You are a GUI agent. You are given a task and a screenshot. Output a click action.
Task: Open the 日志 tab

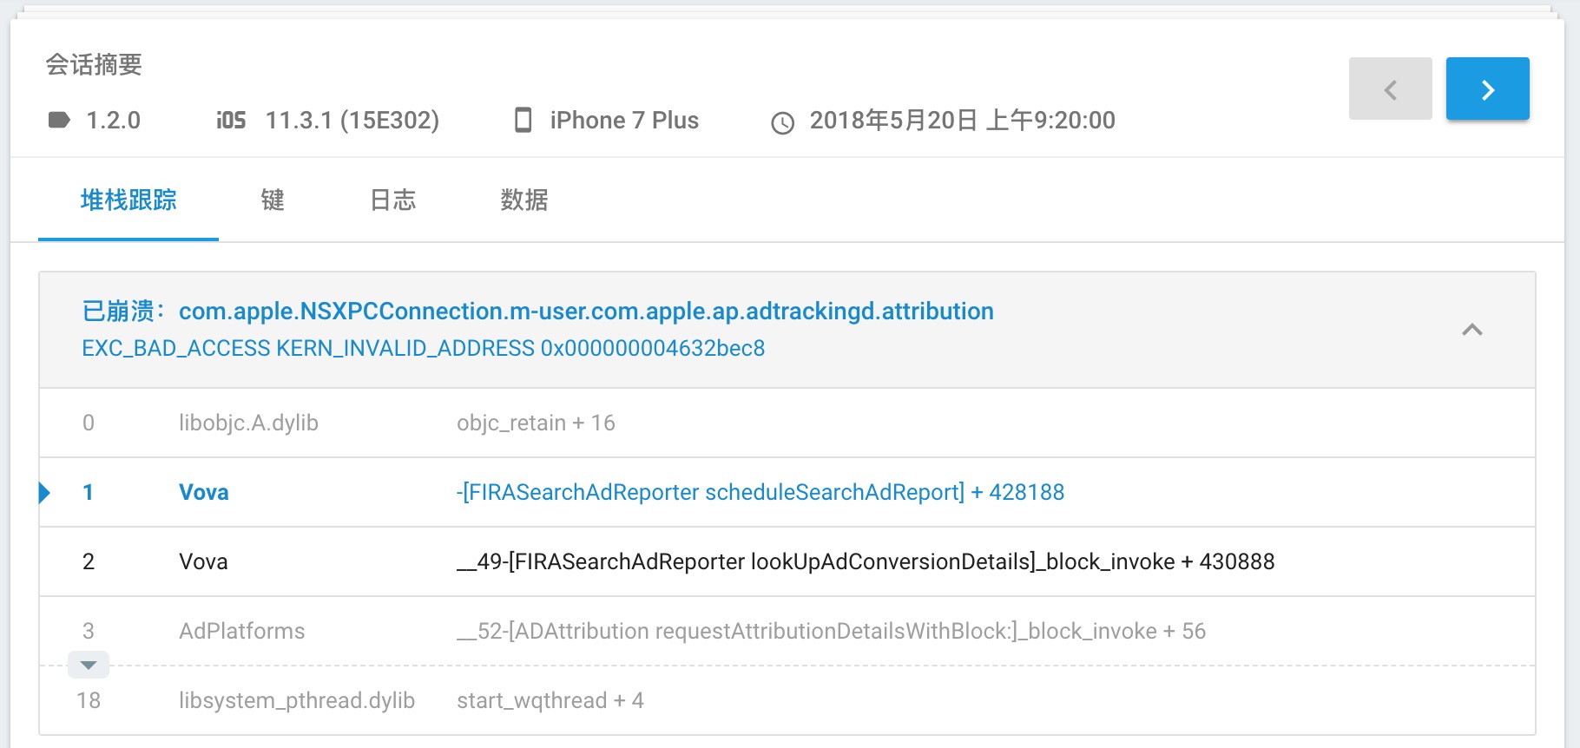pos(392,200)
